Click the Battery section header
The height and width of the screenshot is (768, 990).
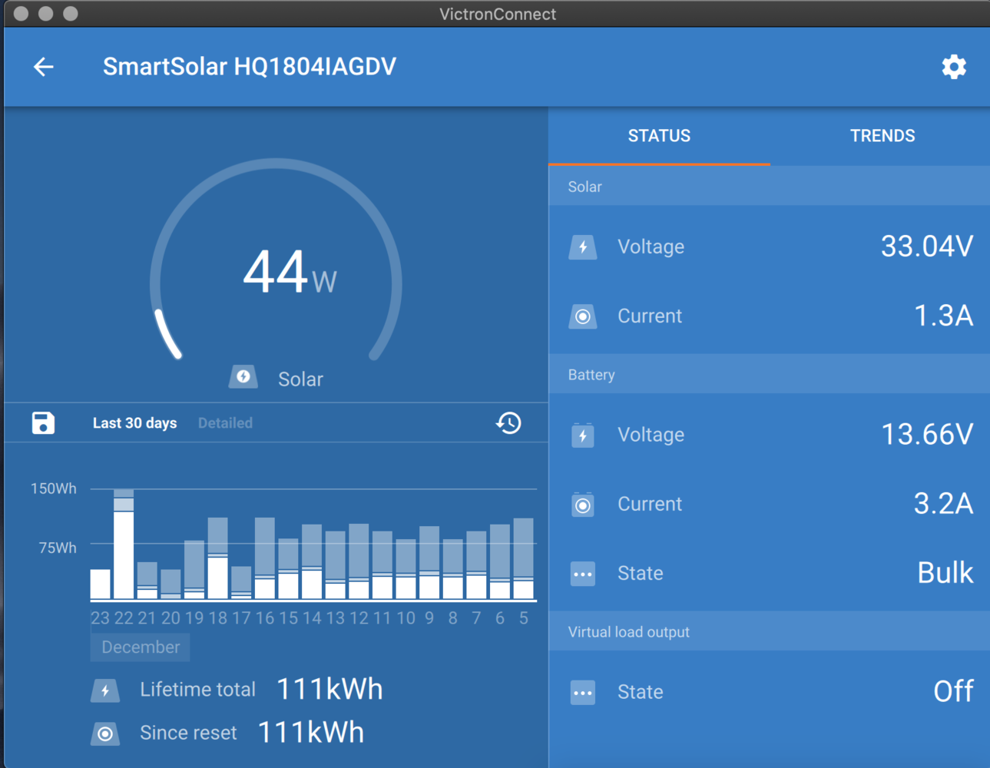(770, 375)
